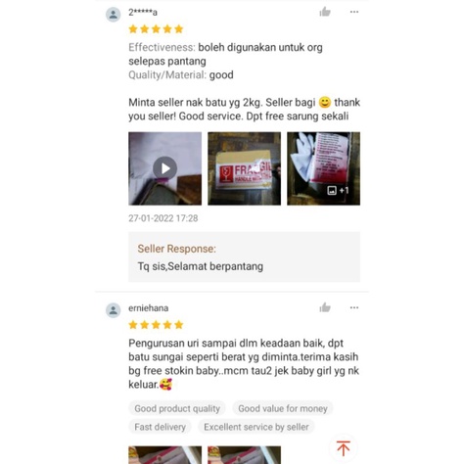Viewport: 464px width, 464px height.
Task: Open the three-dot menu on erniehana's review
Action: [x=354, y=307]
